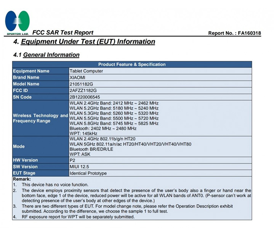Click the Wireless Technology and Frequency Range label
The image size is (274, 228).
click(x=40, y=118)
